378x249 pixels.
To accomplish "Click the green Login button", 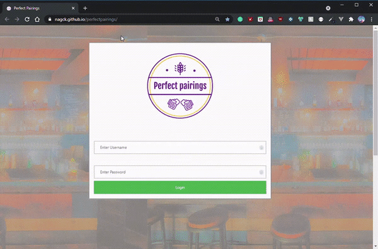I will click(180, 187).
